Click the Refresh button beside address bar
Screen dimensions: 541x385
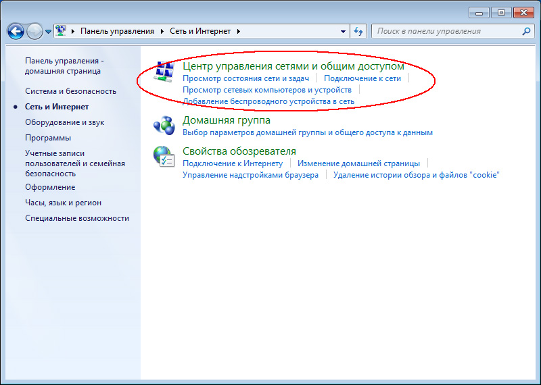pyautogui.click(x=358, y=31)
